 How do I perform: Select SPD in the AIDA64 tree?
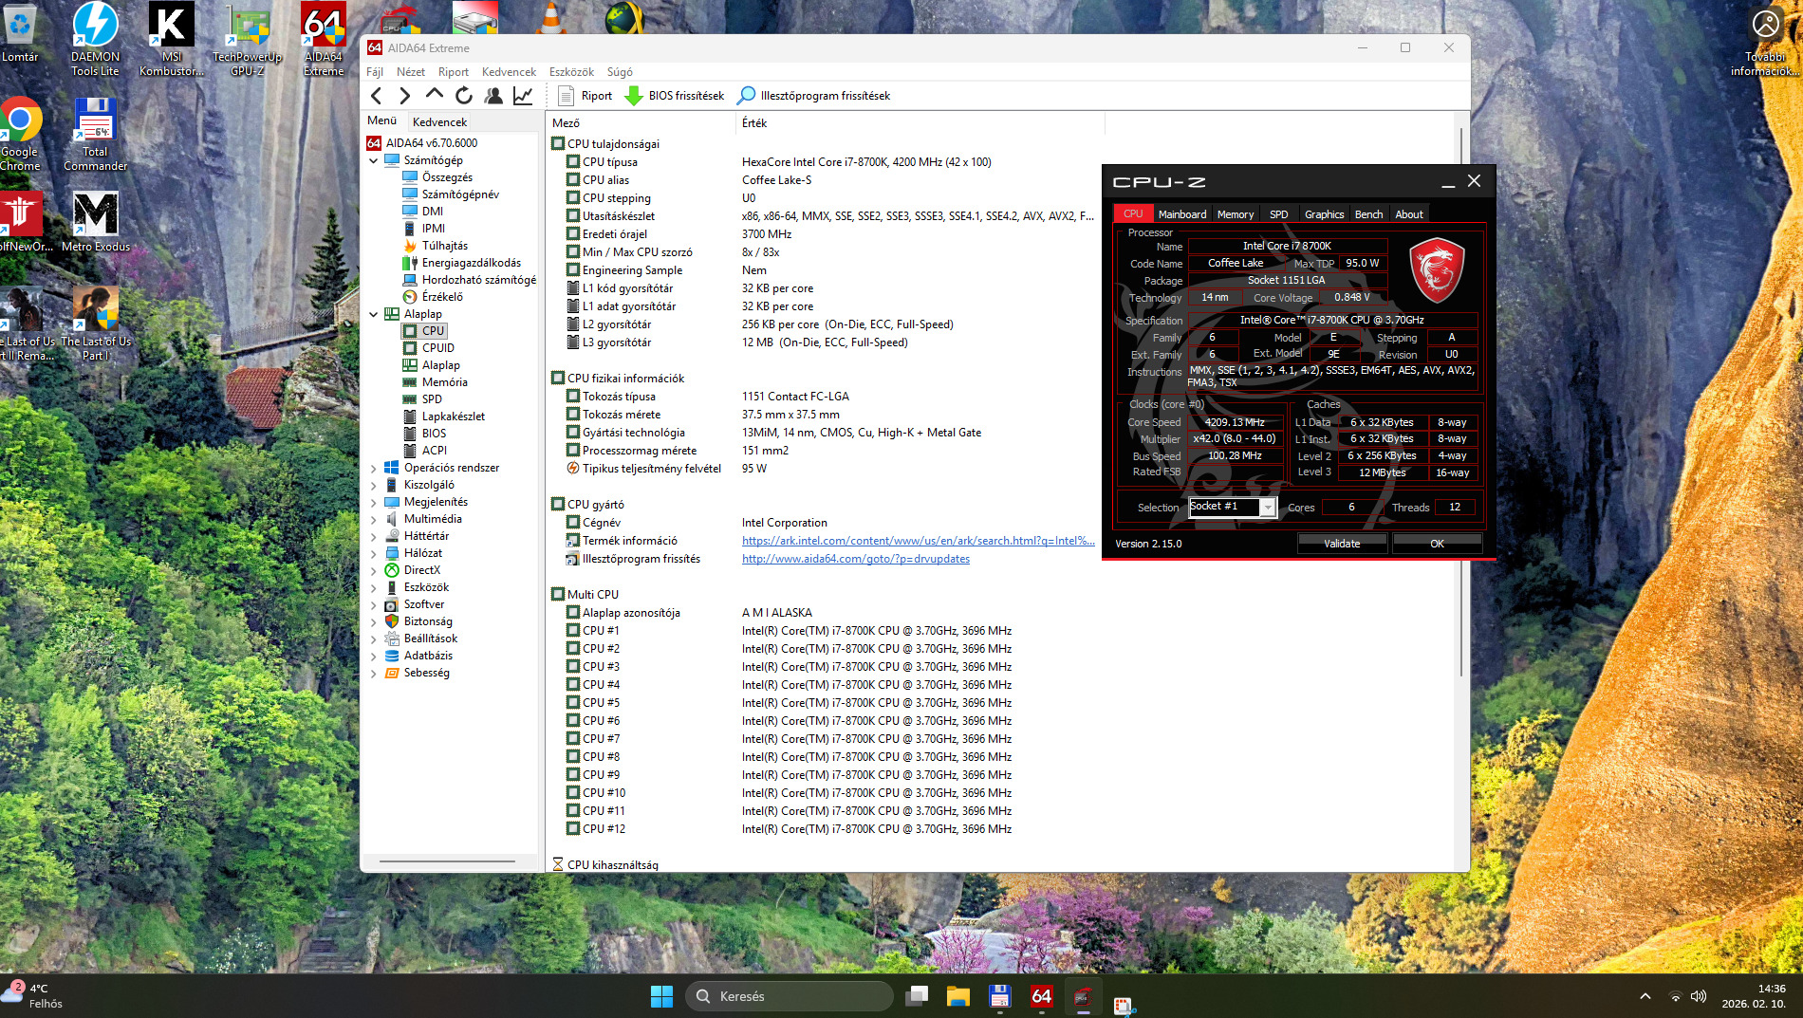click(432, 399)
